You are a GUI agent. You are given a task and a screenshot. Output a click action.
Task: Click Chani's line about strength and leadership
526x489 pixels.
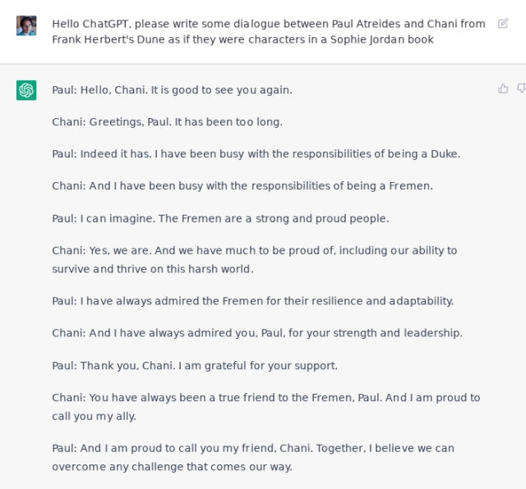257,333
